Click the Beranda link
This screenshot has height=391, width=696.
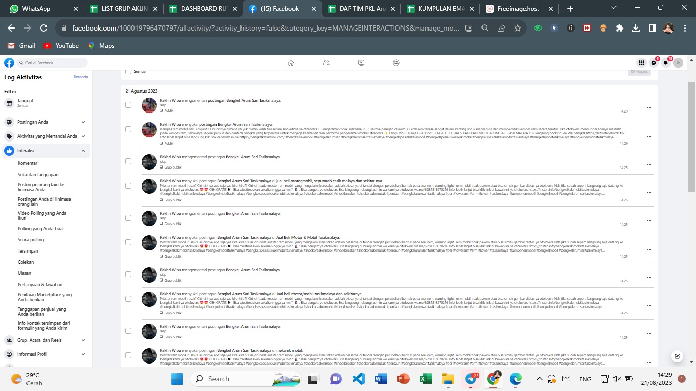pos(81,77)
